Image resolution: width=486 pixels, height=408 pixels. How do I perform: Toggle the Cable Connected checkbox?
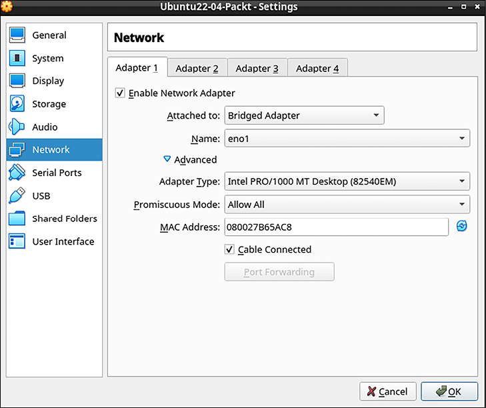point(229,249)
